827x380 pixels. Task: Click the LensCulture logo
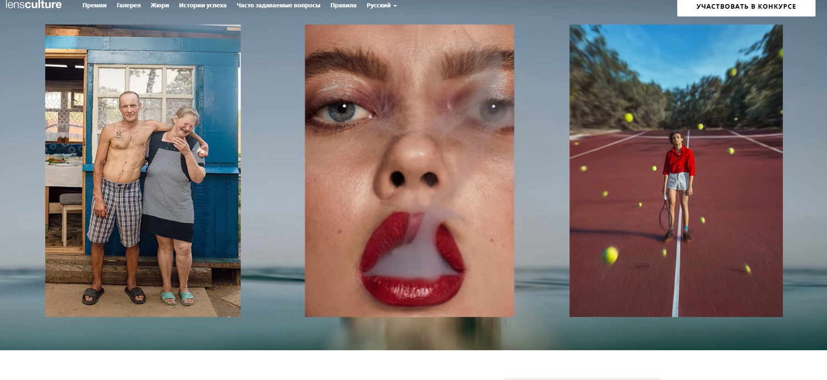click(34, 5)
